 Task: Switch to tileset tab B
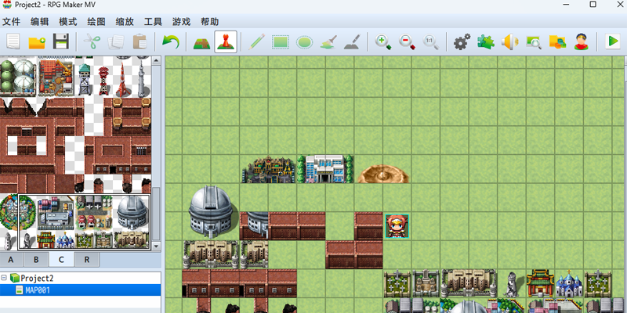tap(36, 260)
